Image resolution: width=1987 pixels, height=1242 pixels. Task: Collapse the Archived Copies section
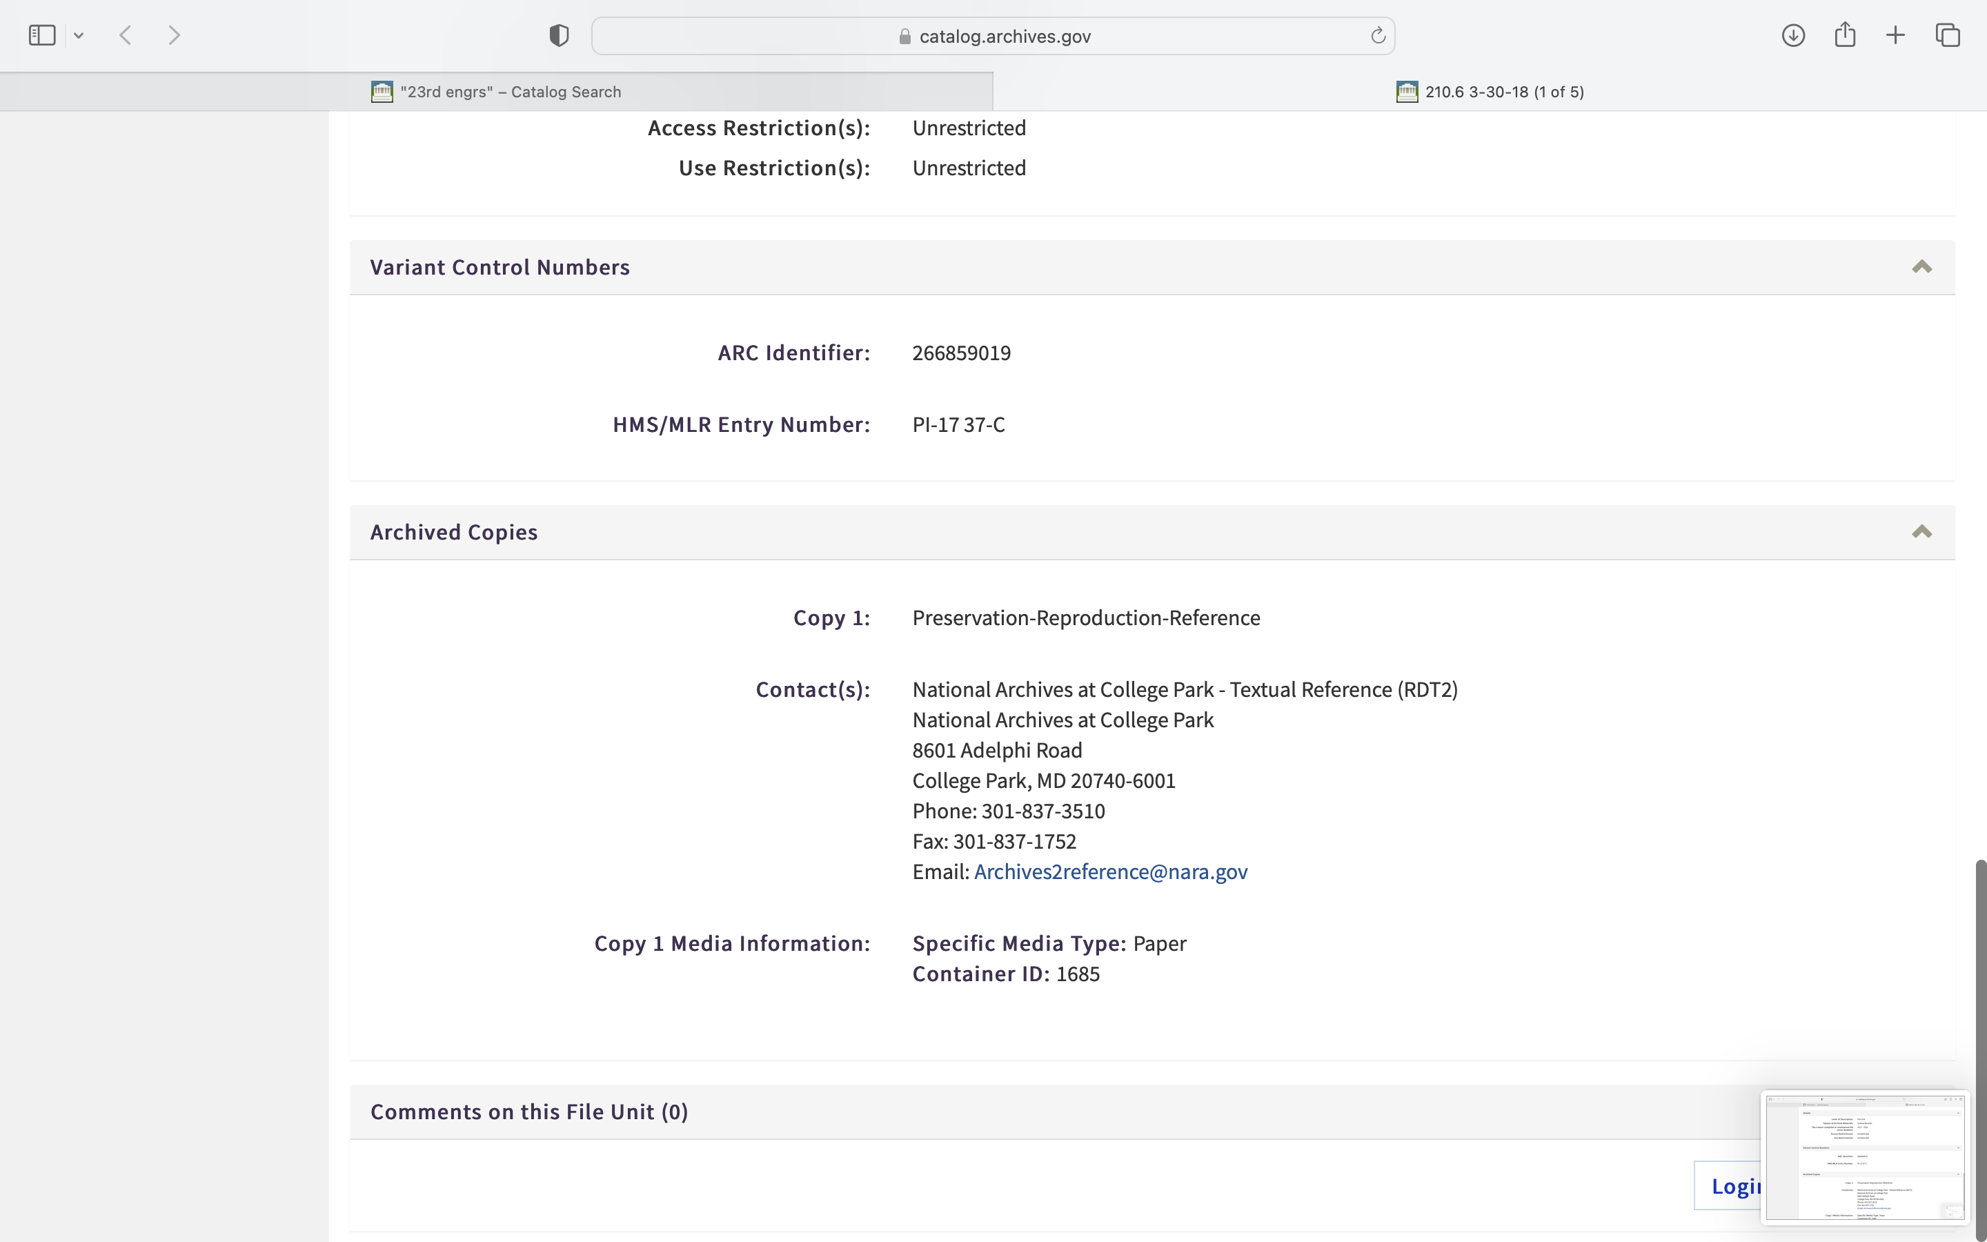click(x=1921, y=532)
